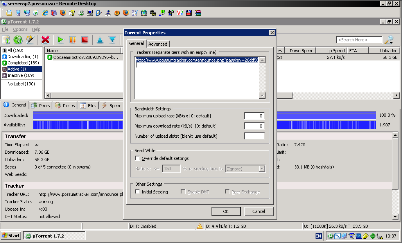Select the Downloading (1) category
Viewport: 402px width, 243px height.
[x=22, y=57]
